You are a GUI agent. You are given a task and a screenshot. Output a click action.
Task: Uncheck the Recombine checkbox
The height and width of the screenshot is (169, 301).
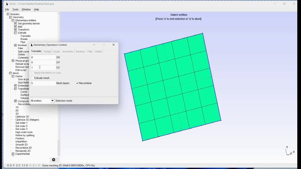coord(77,83)
